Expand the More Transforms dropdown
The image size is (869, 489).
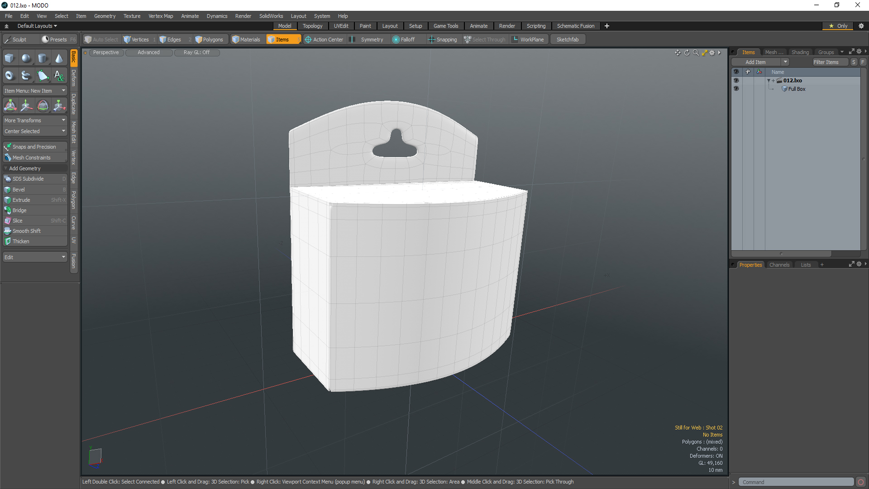click(x=35, y=120)
